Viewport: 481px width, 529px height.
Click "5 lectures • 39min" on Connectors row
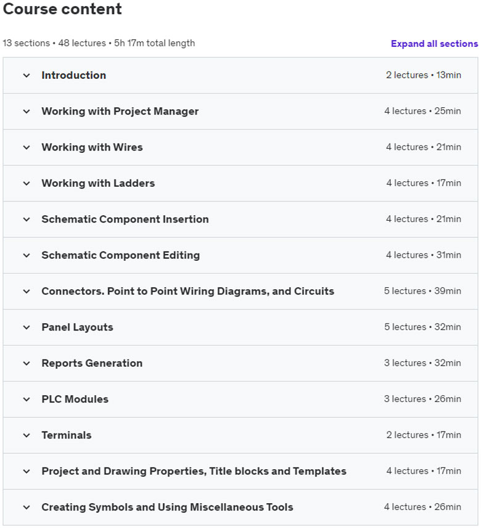tap(422, 291)
